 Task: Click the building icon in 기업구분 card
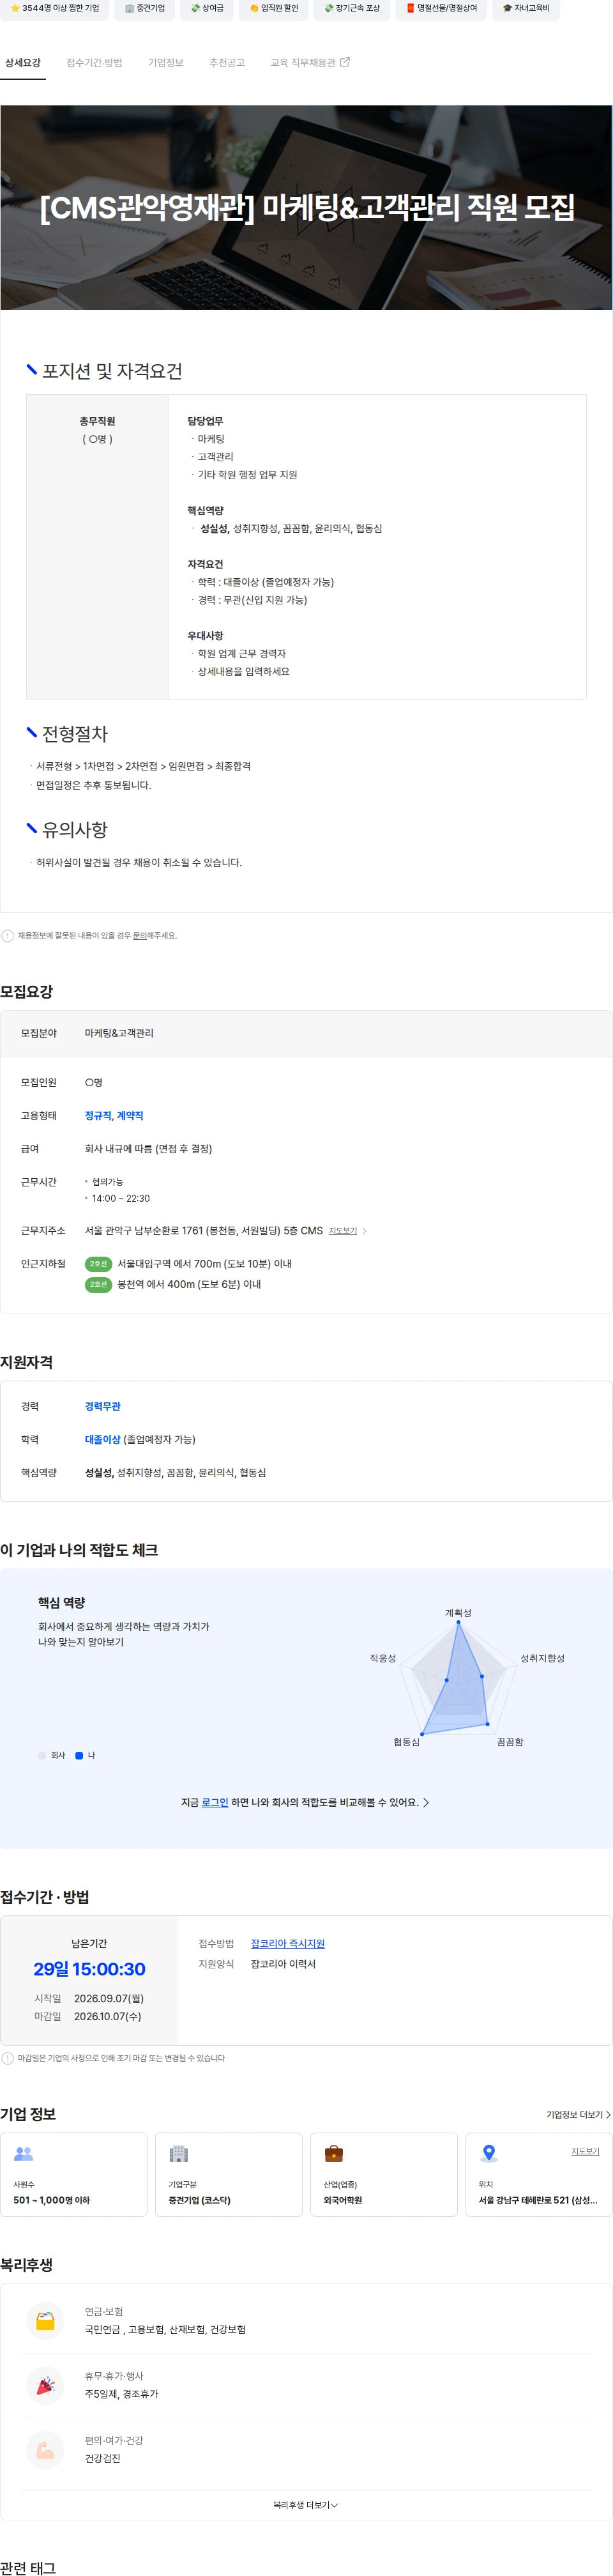[x=179, y=2153]
